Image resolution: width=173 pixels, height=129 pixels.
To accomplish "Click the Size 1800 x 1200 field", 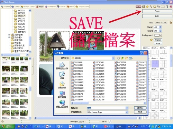I will (x=161, y=23).
